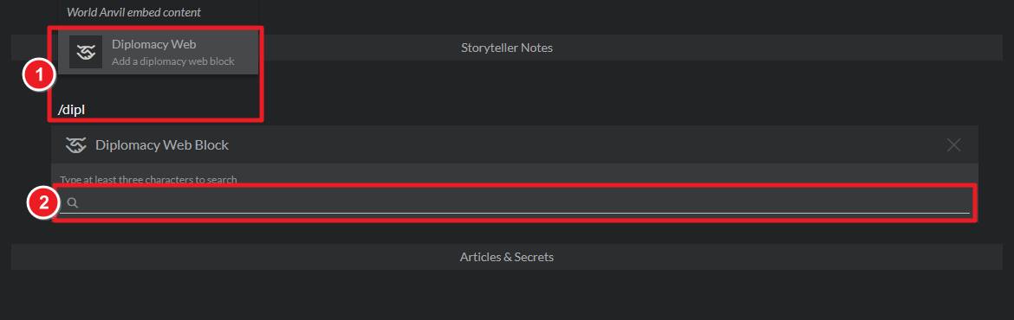Click the handshake icon beside Diplomacy Web
Screen dimensions: 1014x320
point(86,52)
